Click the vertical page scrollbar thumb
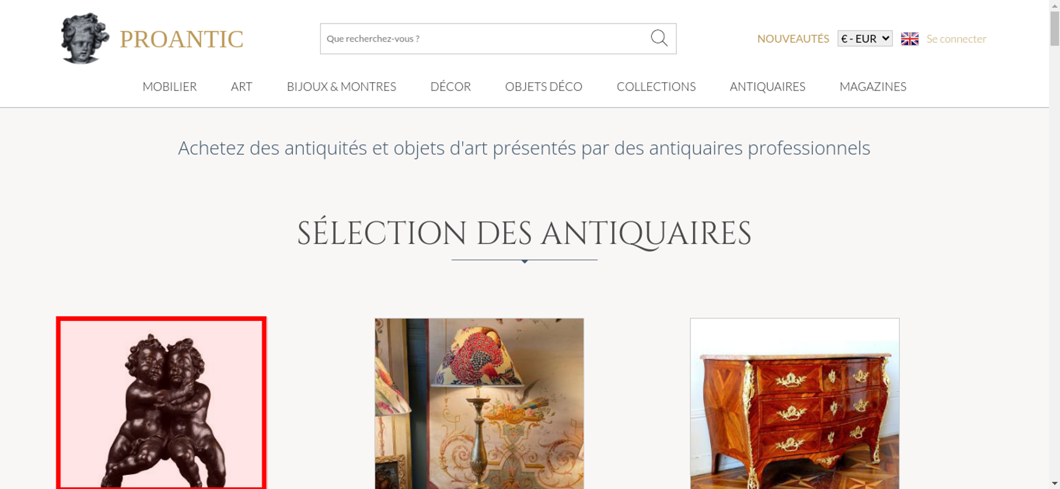This screenshot has width=1060, height=489. pos(1055,29)
